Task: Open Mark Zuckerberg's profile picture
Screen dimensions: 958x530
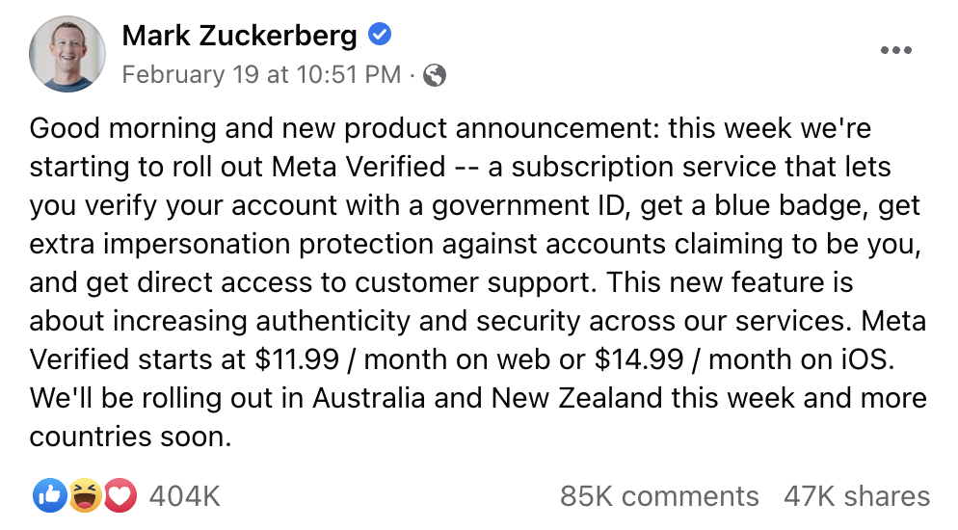Action: tap(67, 54)
